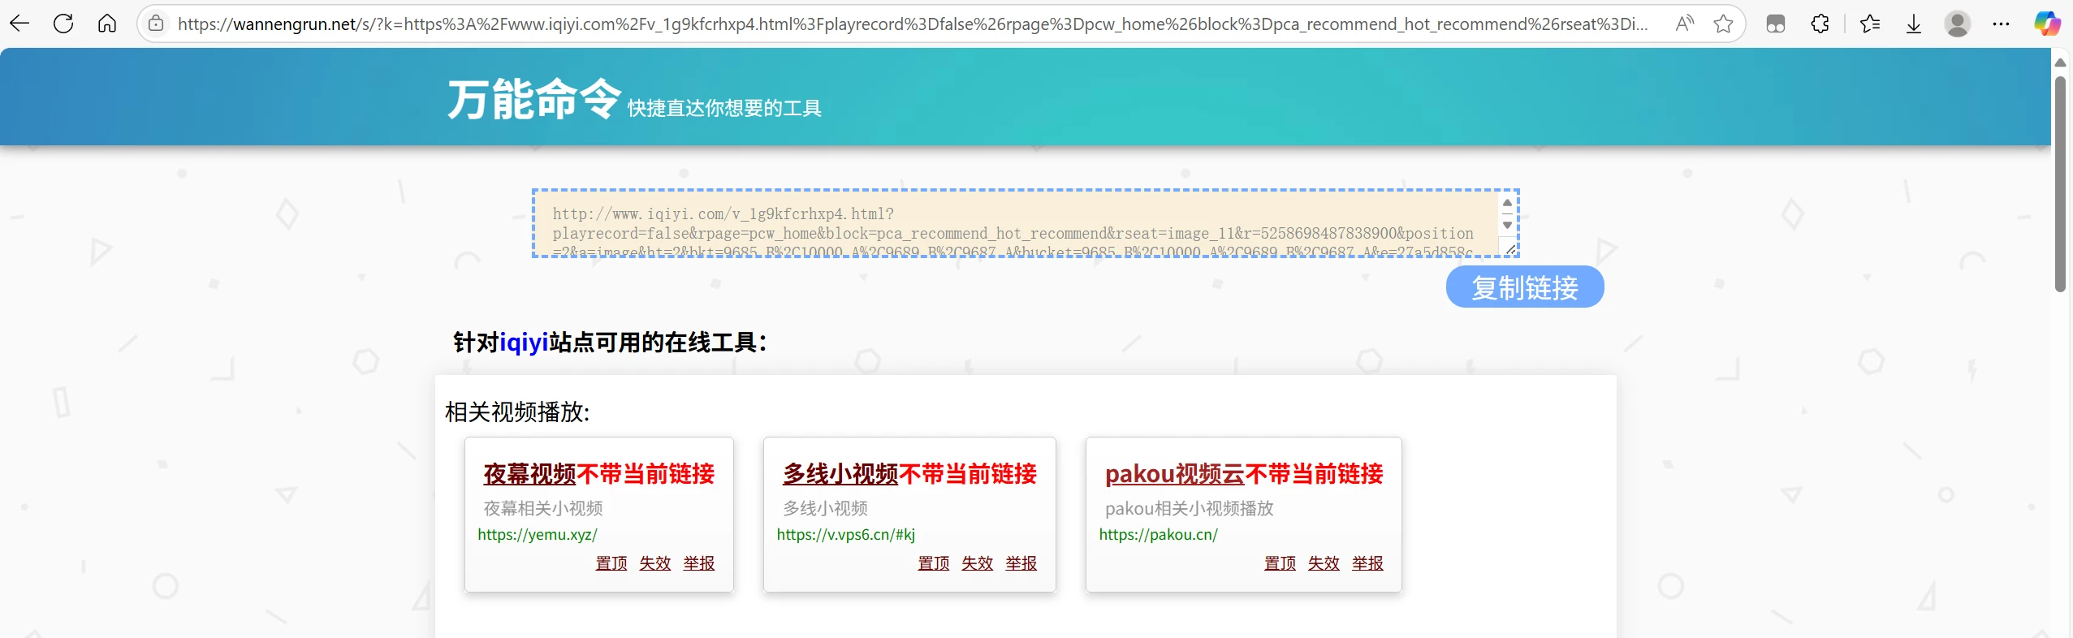Click page scrollbar up arrow
This screenshot has height=638, width=2073.
tap(2060, 63)
